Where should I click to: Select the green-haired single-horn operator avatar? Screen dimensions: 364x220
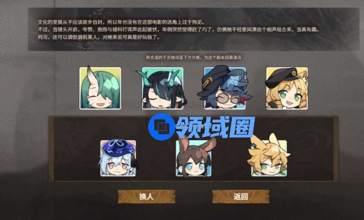point(100,88)
